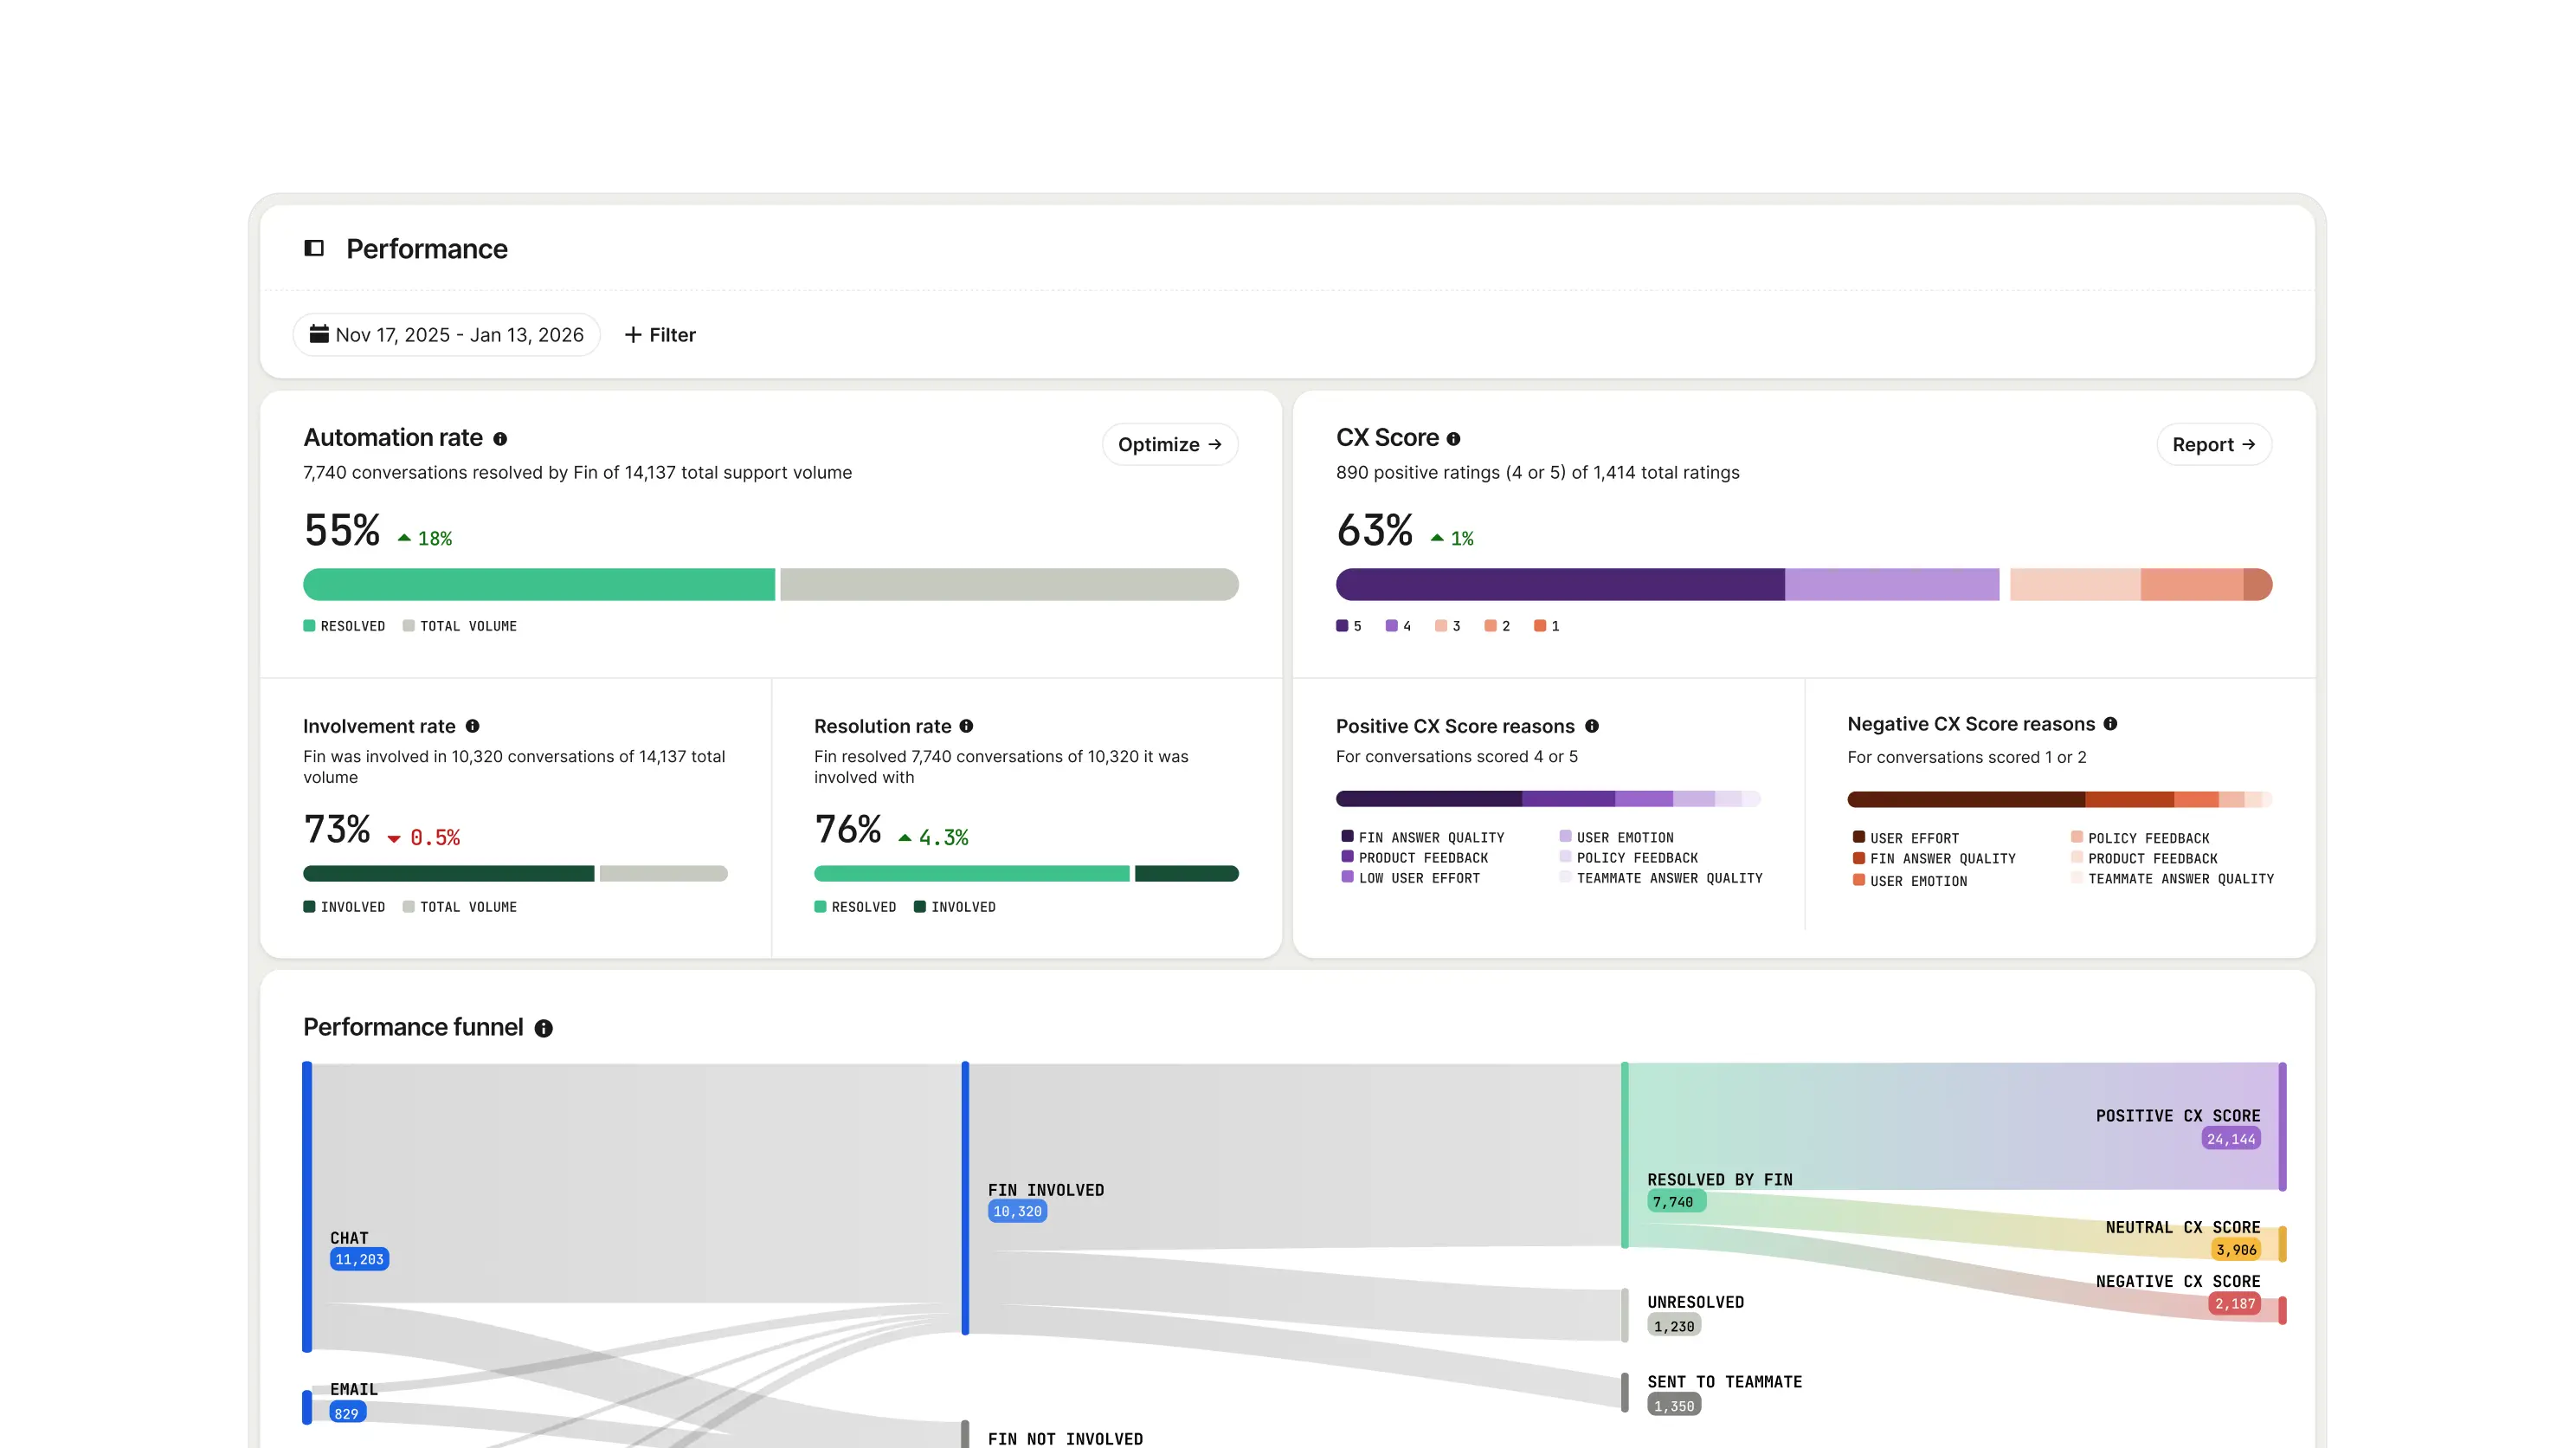Image resolution: width=2576 pixels, height=1448 pixels.
Task: Click the NEGATIVE CX SCORE 2,187 badge
Action: click(2235, 1304)
